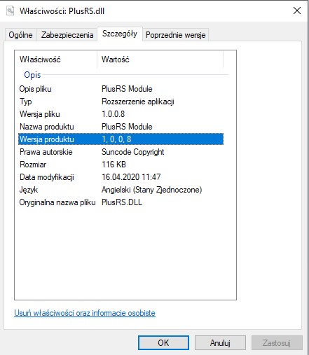Select the Szczegóły tab

120,34
